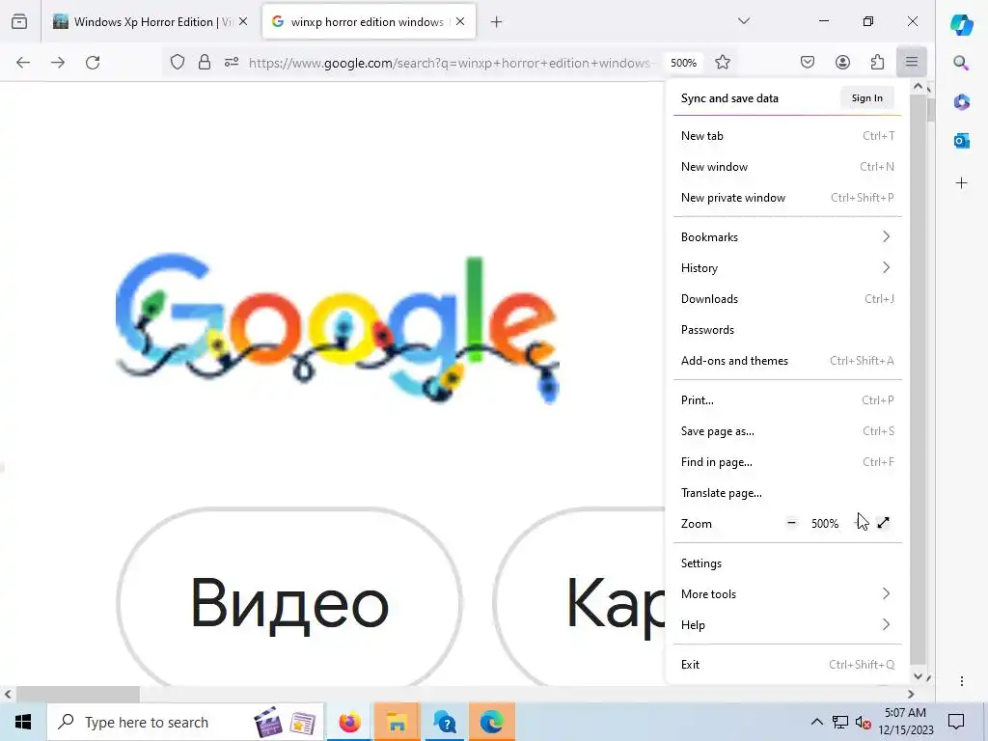Open the Firefox account icon
This screenshot has height=741, width=988.
click(x=842, y=63)
